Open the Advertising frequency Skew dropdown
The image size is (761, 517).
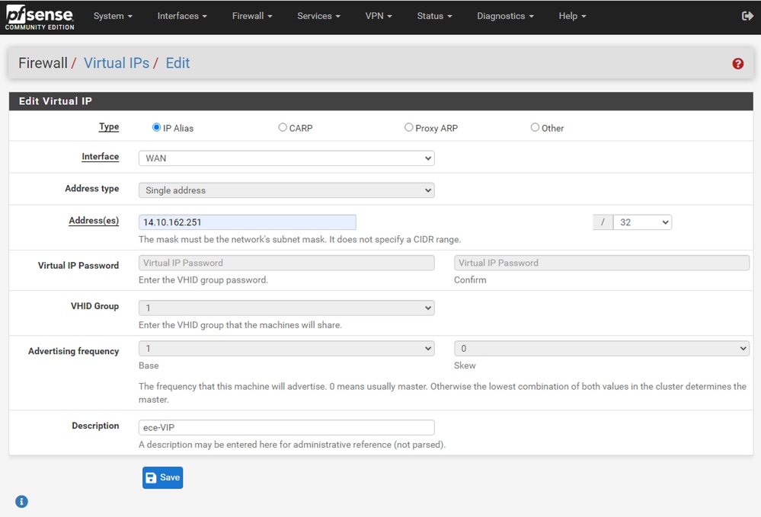coord(602,348)
